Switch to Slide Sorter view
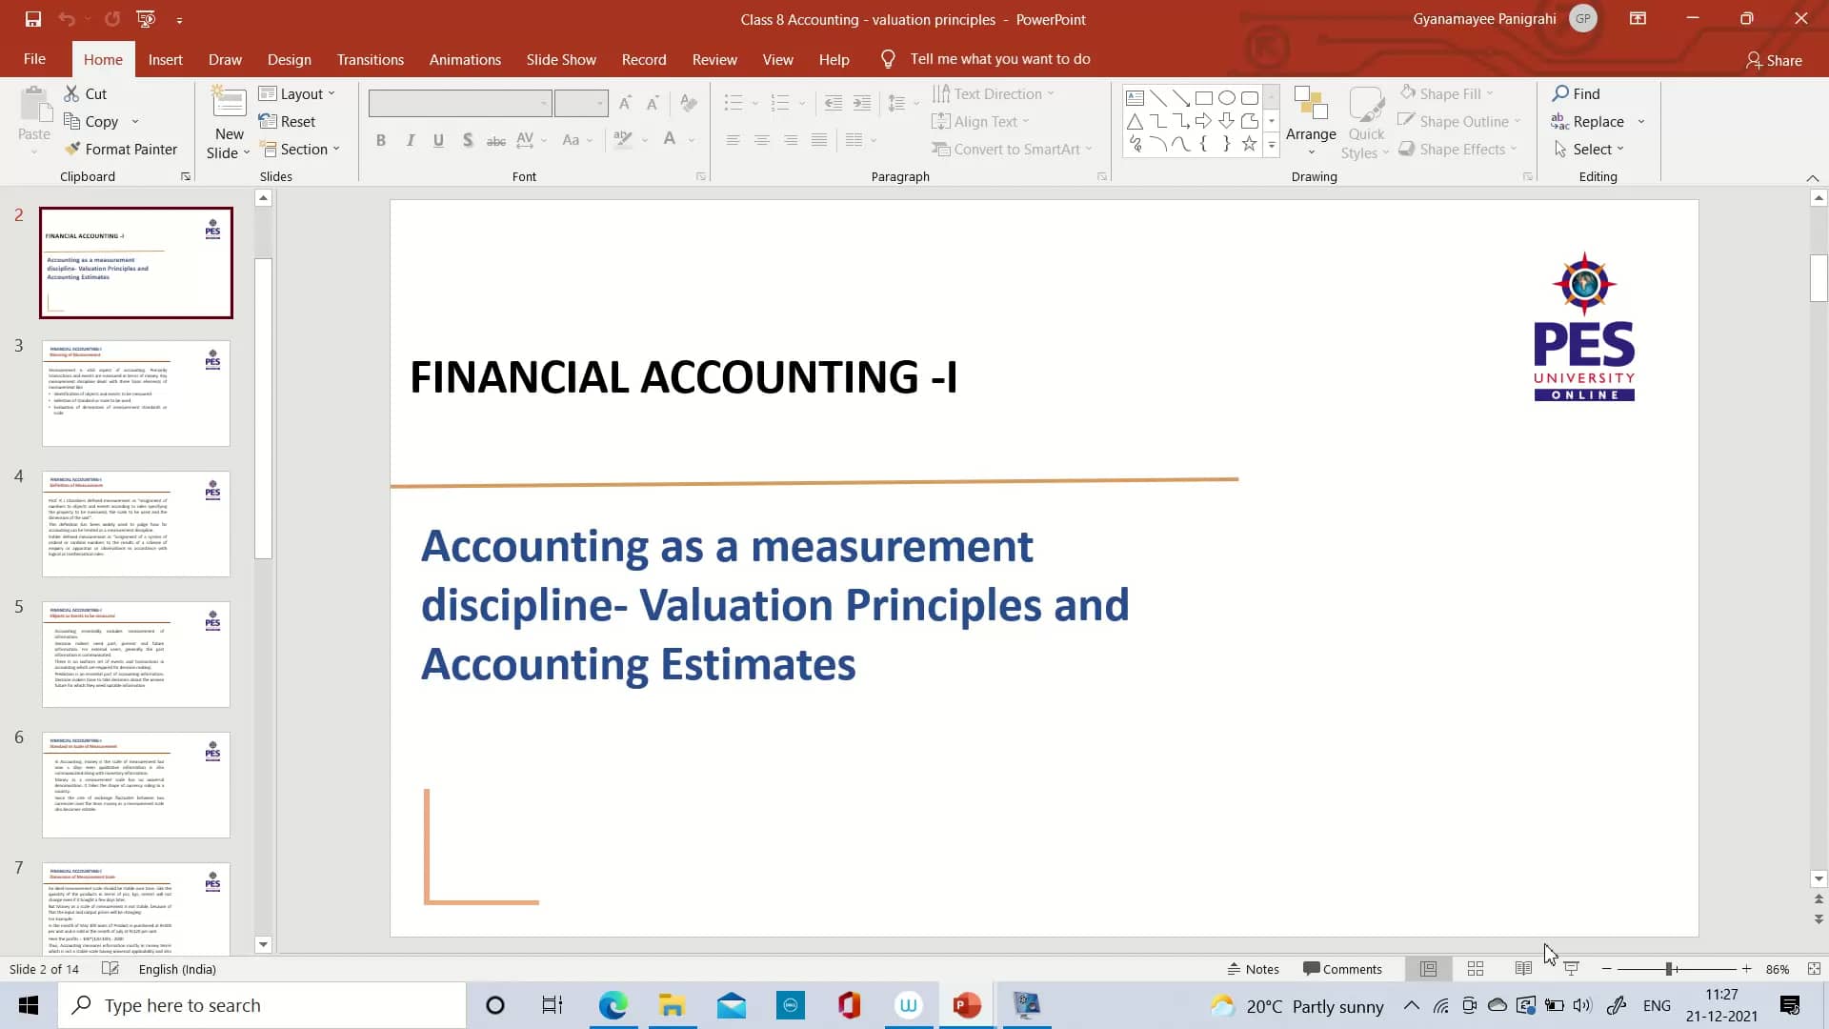Screen dimensions: 1829x1029 pyautogui.click(x=1476, y=969)
